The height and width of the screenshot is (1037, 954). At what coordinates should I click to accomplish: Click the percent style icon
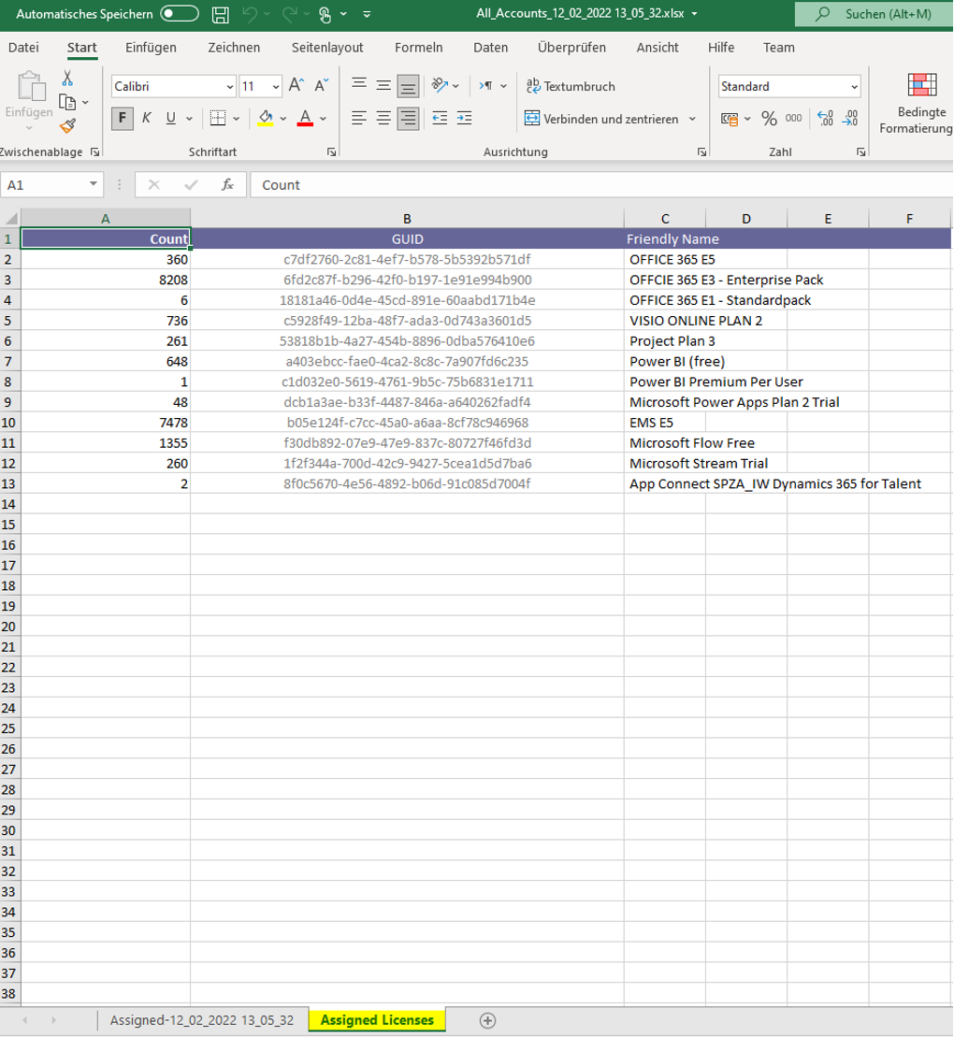pos(769,119)
